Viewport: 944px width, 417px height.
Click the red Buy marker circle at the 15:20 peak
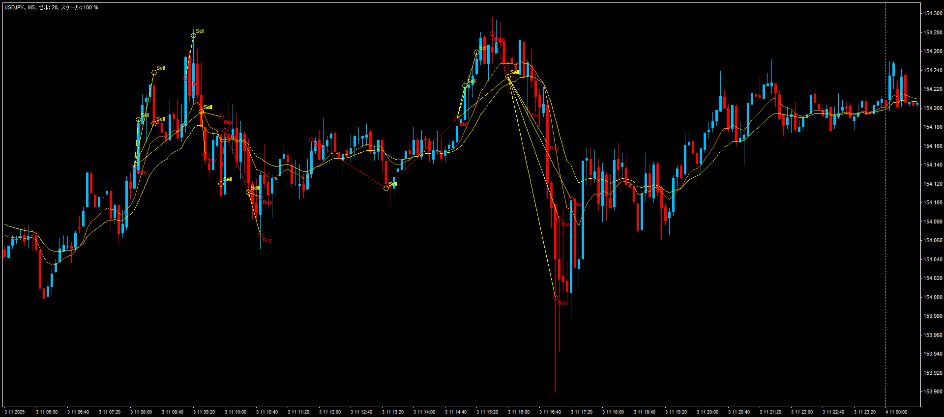[492, 34]
